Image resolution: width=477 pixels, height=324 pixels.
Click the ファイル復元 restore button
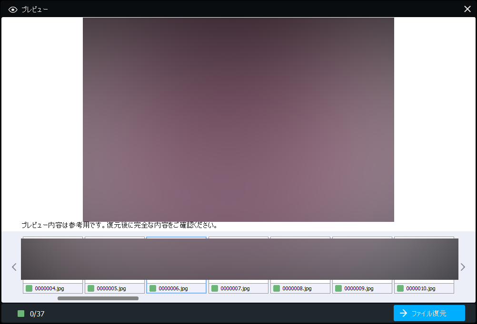[429, 314]
